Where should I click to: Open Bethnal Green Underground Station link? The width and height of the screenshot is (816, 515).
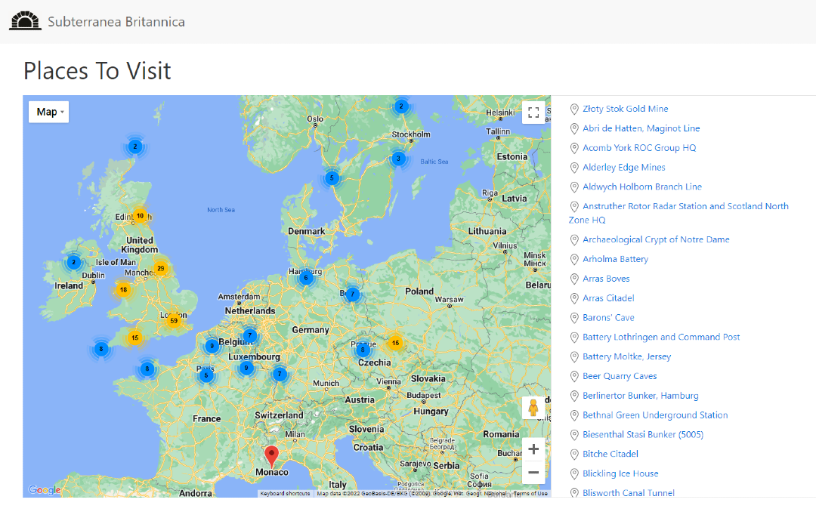pos(655,415)
